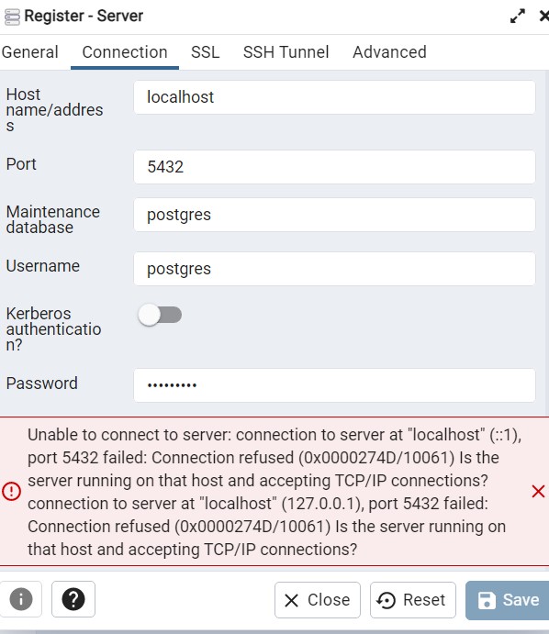Save the server registration
This screenshot has height=634, width=549.
[508, 600]
